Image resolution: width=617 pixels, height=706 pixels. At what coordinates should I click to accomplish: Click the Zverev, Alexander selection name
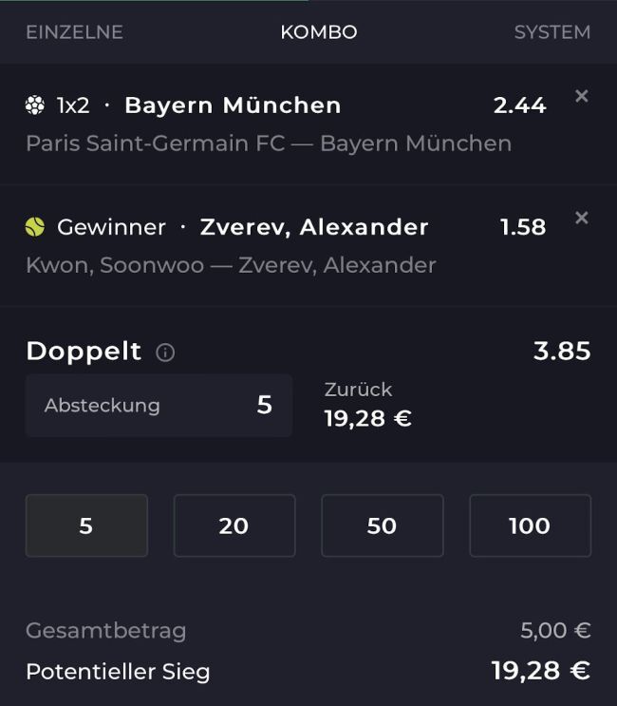[314, 227]
